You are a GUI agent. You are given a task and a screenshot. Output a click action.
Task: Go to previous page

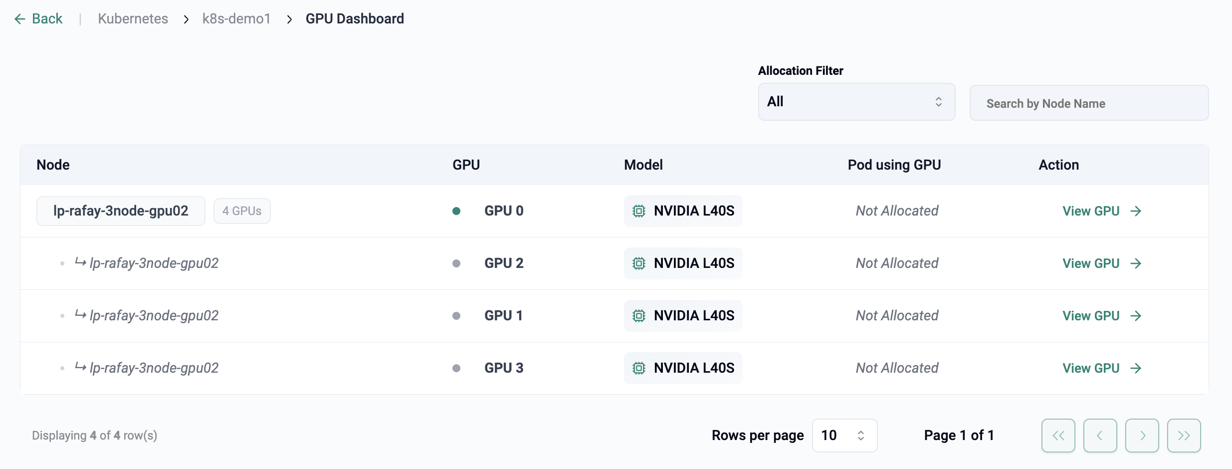pos(1100,436)
